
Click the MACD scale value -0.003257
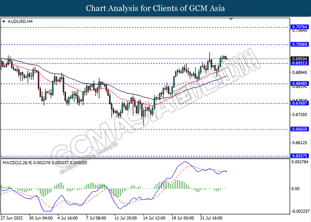pyautogui.click(x=300, y=211)
